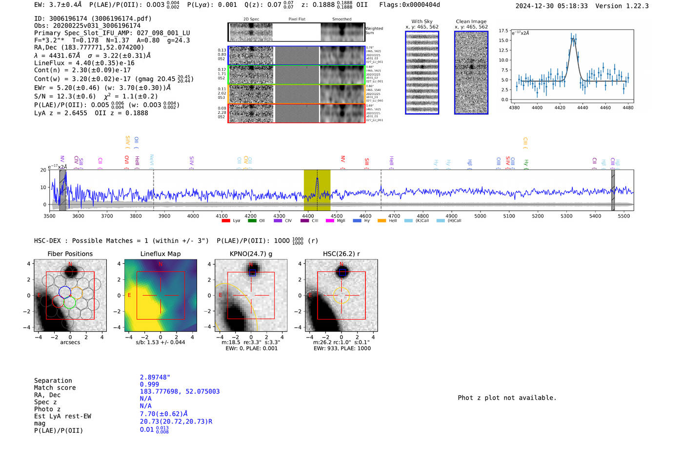Click "Phot z plot not available." text
The height and width of the screenshot is (464, 683).
click(507, 398)
